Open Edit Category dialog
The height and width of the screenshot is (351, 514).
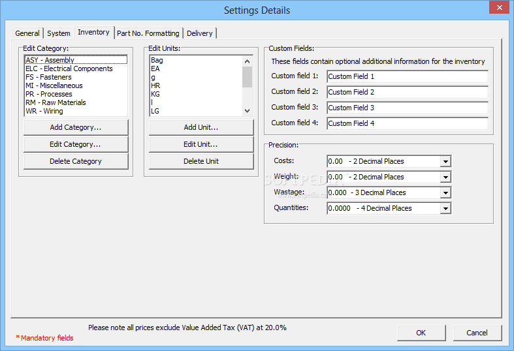(76, 144)
